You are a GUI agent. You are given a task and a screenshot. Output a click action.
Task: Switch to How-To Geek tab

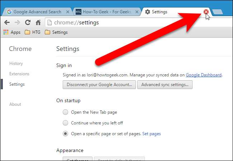pos(103,12)
